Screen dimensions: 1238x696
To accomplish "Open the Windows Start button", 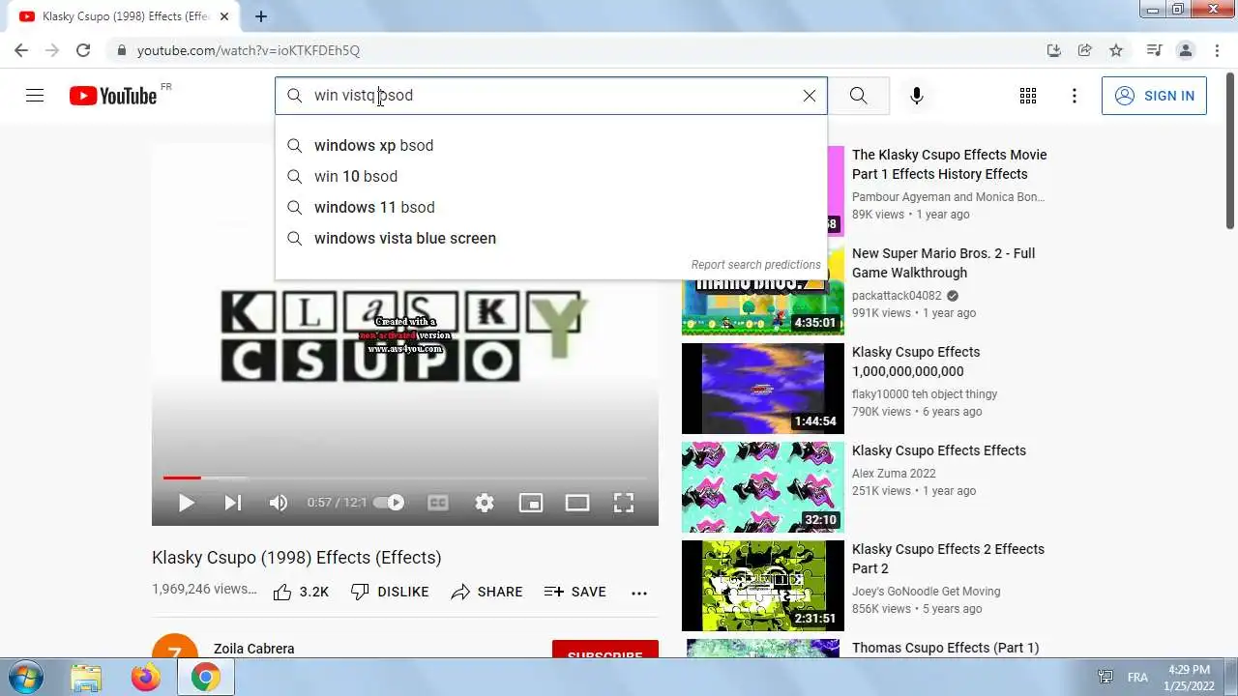I will tap(25, 677).
